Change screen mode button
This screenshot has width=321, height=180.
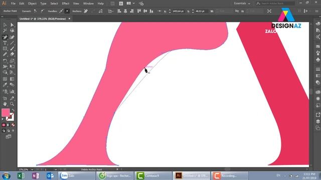tap(9, 136)
